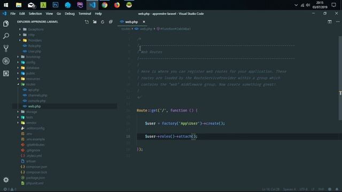Open the Source Control view
This screenshot has height=192, width=342.
point(6,48)
